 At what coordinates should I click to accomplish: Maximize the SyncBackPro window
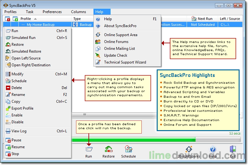click(x=228, y=6)
